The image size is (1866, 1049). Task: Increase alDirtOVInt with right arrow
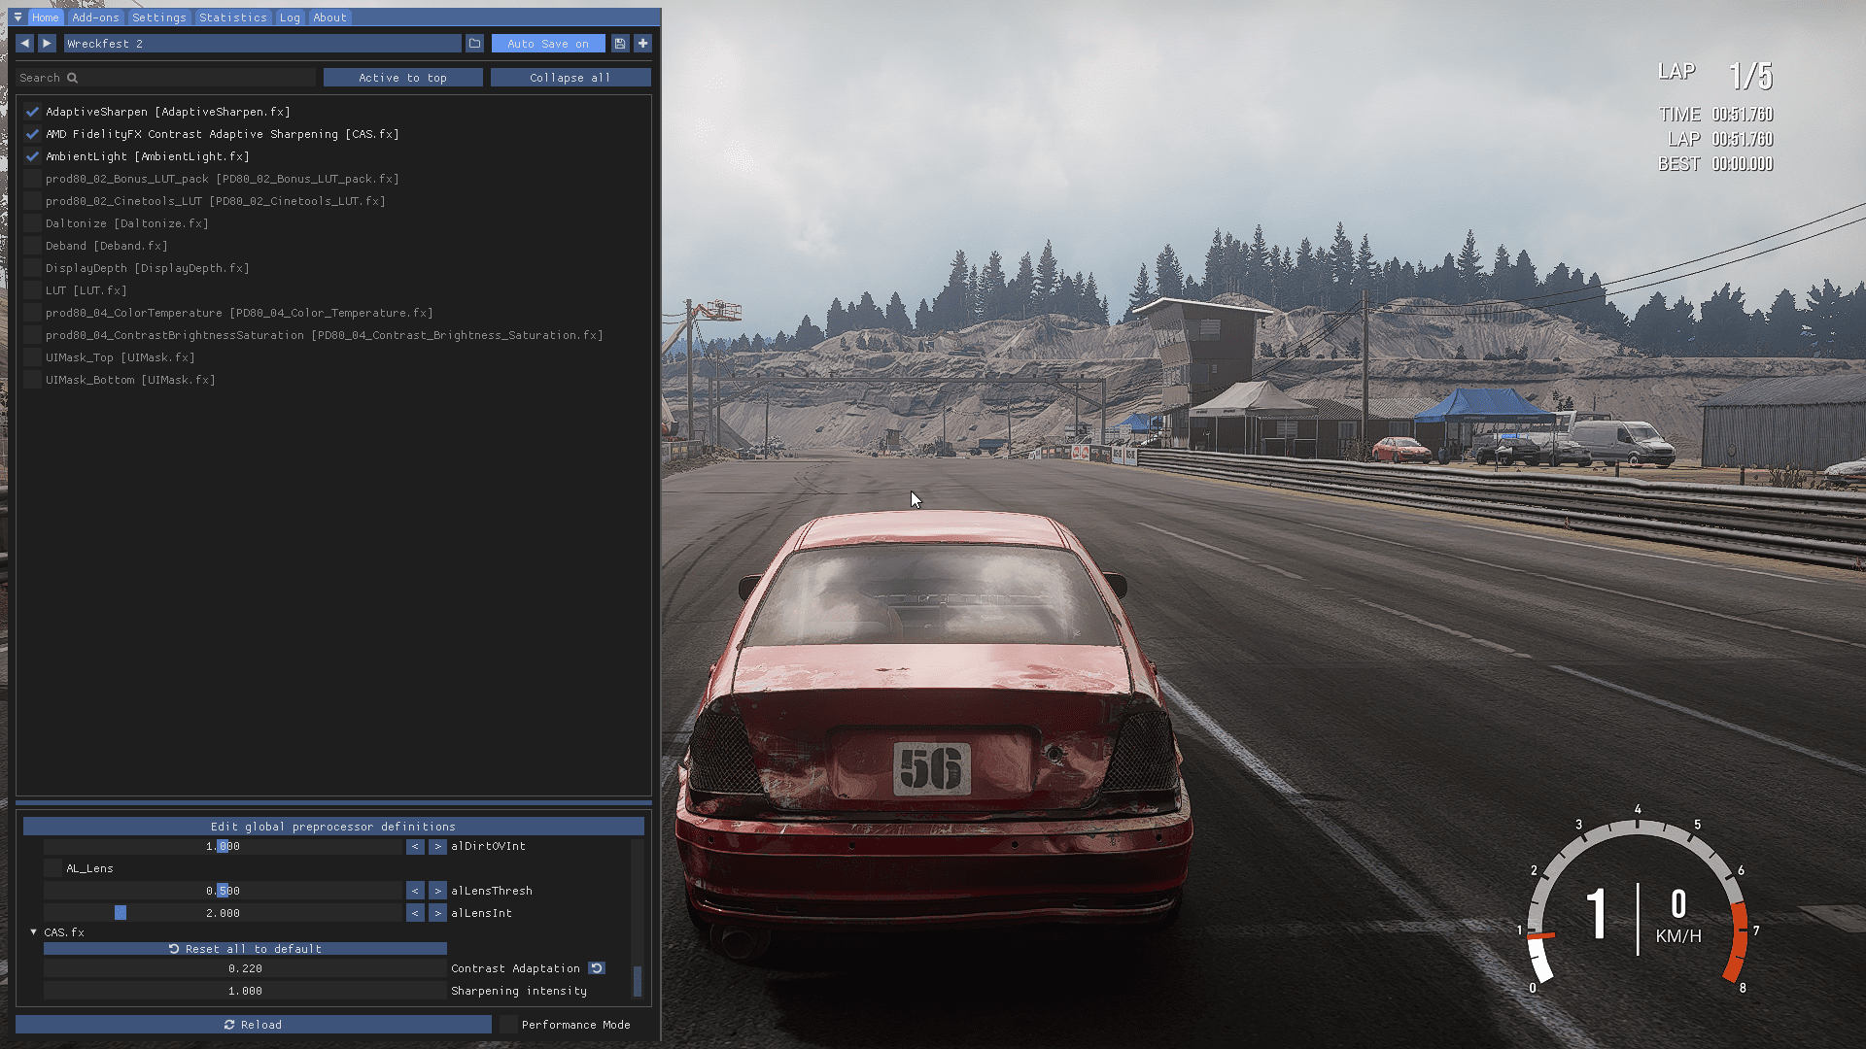(437, 846)
